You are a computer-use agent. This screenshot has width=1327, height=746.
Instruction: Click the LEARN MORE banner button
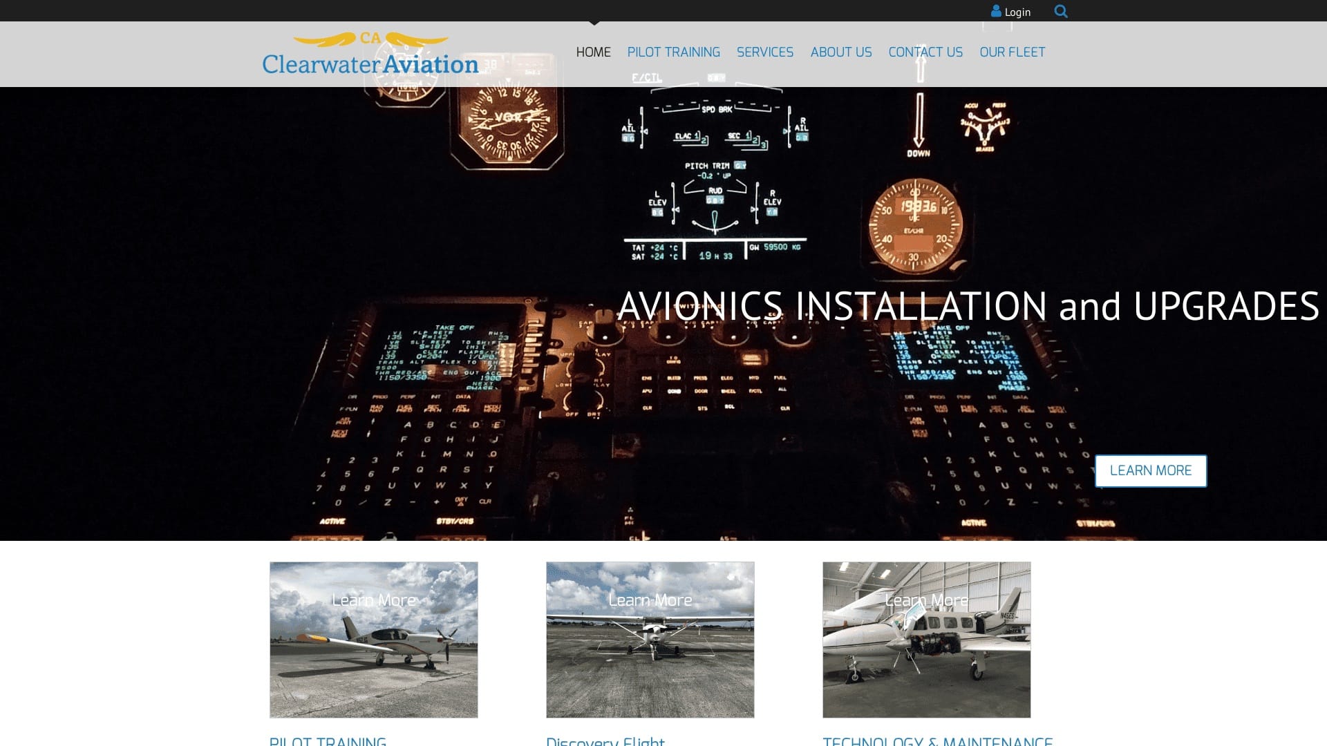[1150, 470]
